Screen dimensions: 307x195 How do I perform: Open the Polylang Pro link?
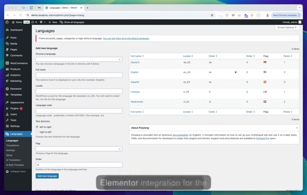tap(262, 139)
